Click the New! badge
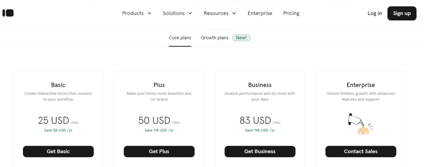This screenshot has height=167, width=424. 241,38
